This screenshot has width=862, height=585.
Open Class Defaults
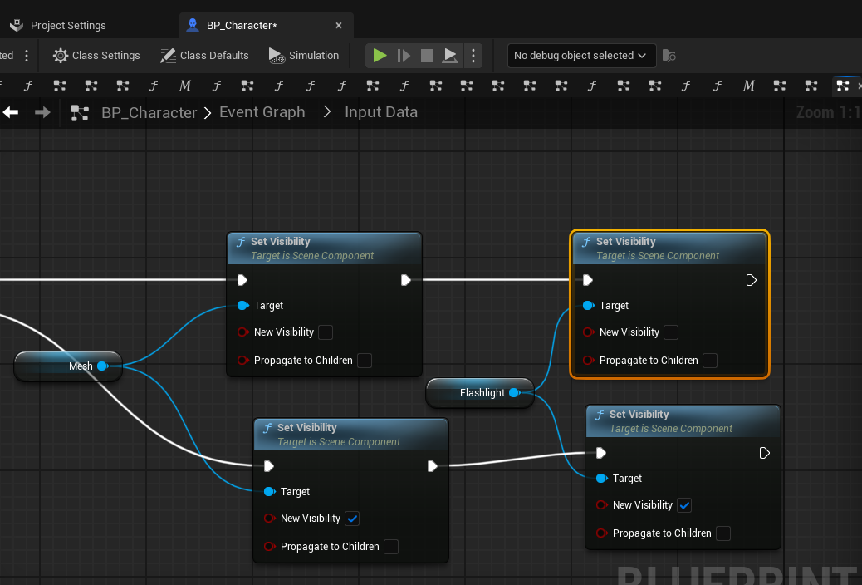(x=203, y=56)
